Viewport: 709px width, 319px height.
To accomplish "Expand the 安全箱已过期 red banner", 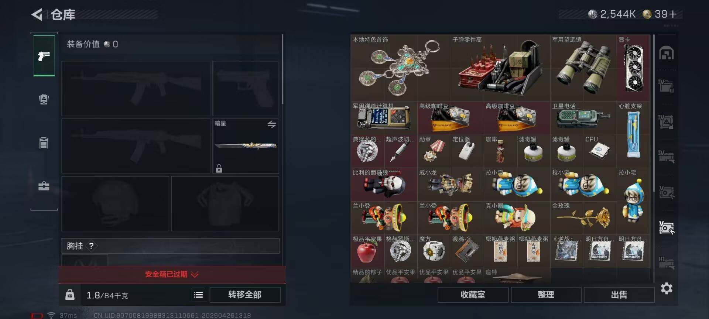I will point(172,274).
